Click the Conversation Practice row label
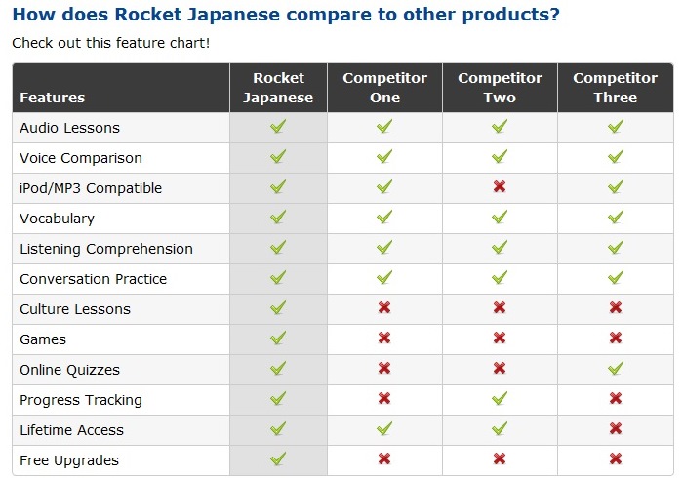683x478 pixels. coord(94,279)
